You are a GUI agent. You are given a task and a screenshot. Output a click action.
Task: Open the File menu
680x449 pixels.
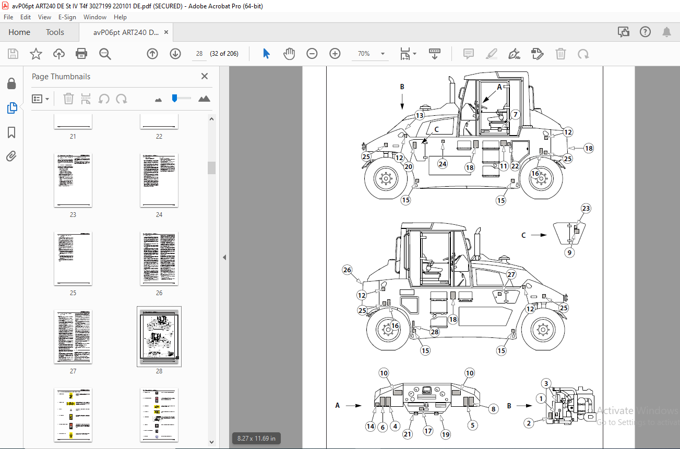tap(8, 17)
